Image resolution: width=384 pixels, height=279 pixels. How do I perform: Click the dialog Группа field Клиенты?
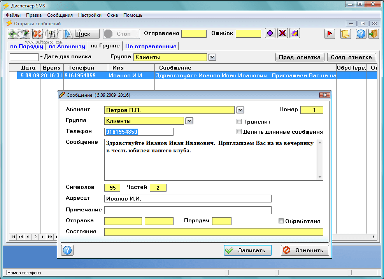(x=144, y=121)
